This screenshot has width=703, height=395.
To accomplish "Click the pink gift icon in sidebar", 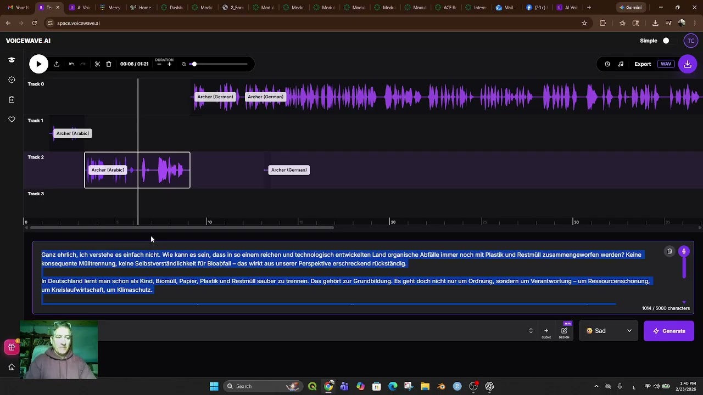I will 12,347.
